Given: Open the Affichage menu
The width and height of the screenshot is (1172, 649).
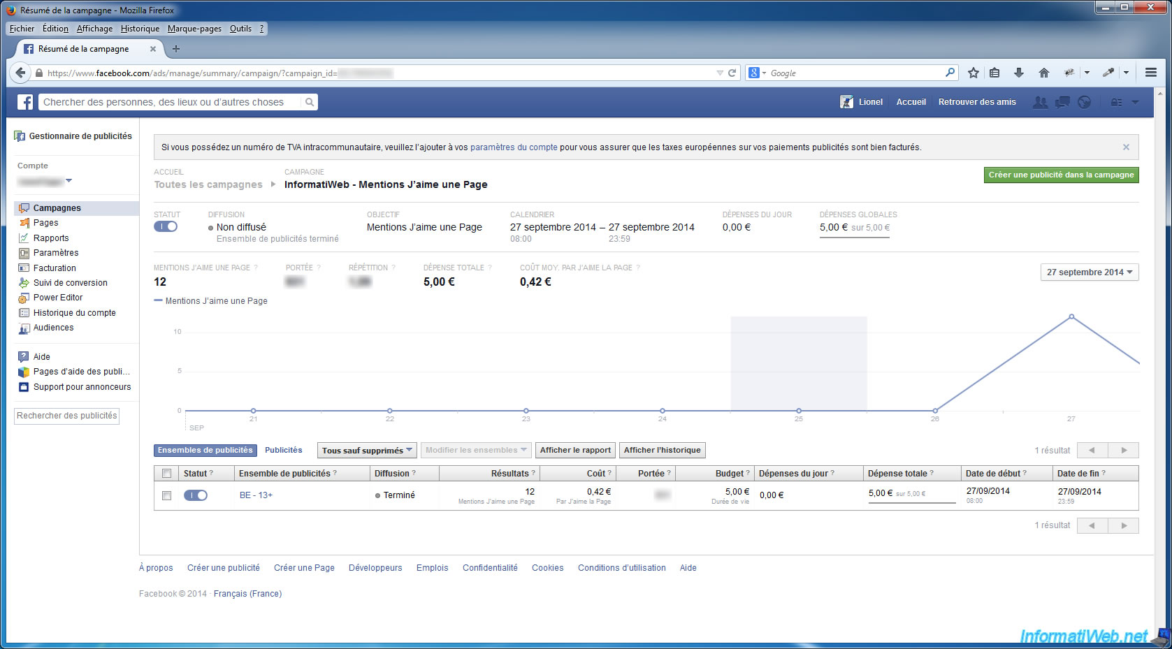Looking at the screenshot, I should click(x=94, y=29).
